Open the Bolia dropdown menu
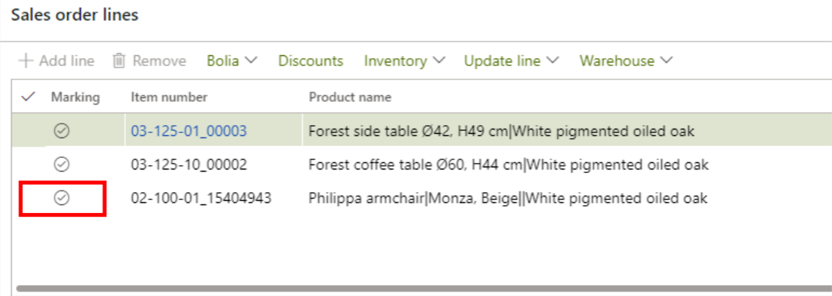 232,61
